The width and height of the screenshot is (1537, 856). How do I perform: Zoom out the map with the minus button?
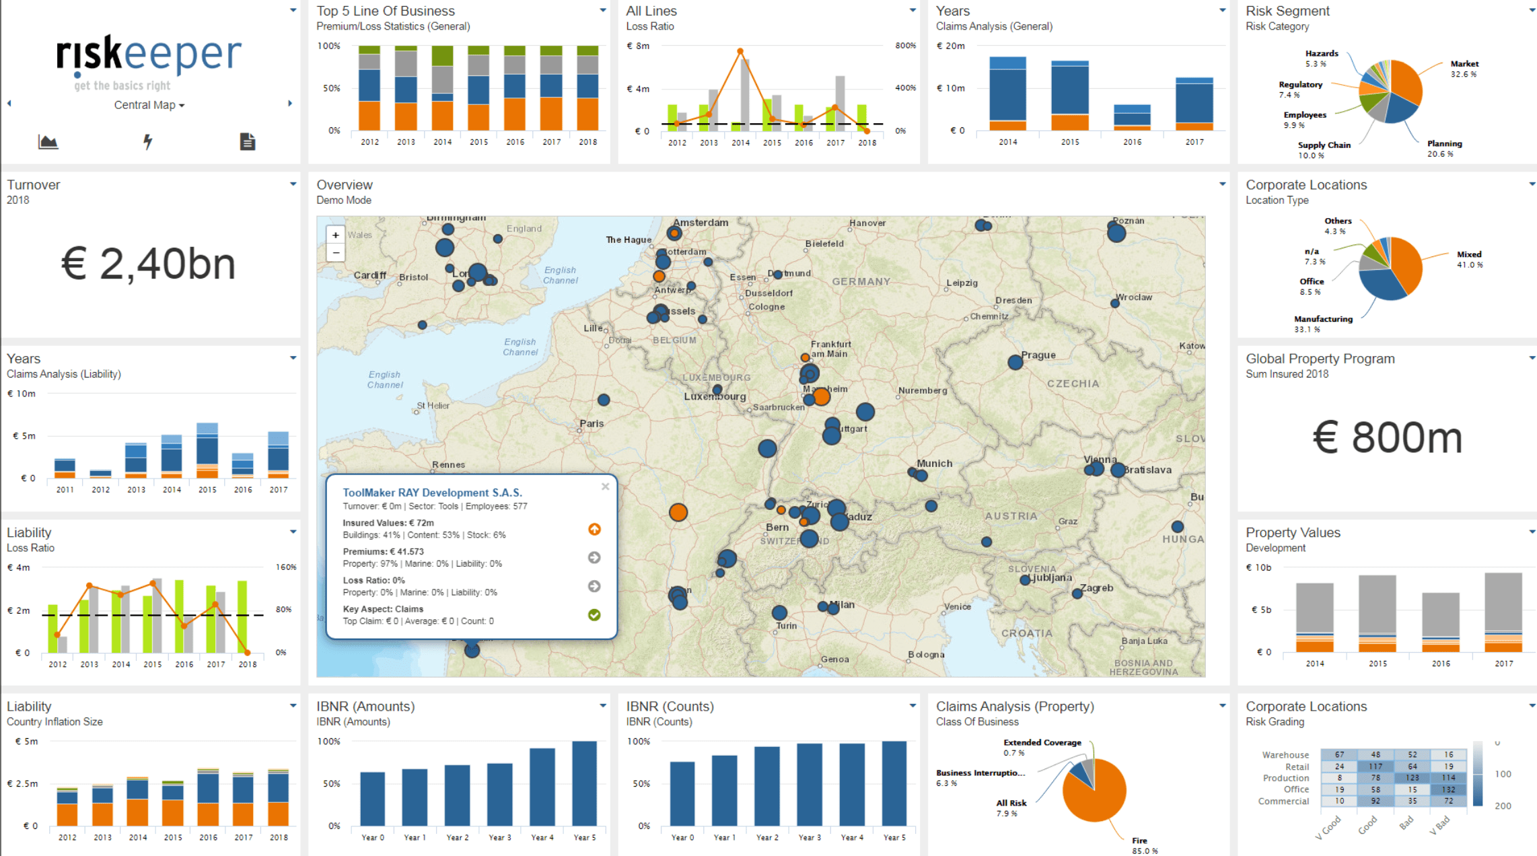(x=336, y=253)
